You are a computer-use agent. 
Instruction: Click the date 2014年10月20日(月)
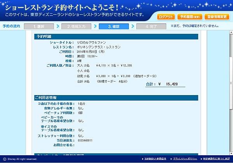coord(90,52)
